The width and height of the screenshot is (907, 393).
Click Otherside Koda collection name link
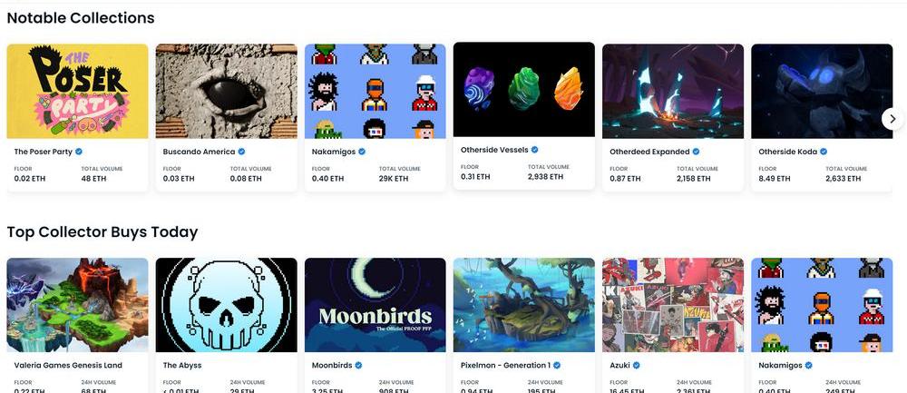[788, 152]
